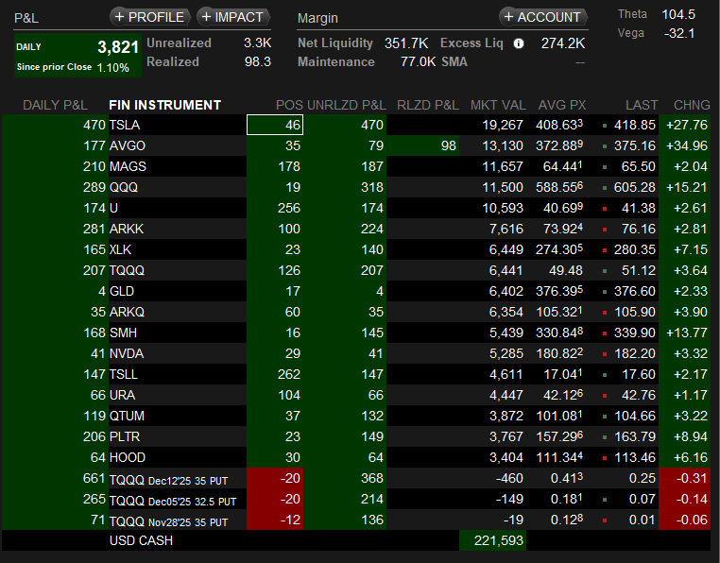This screenshot has width=720, height=563.
Task: Click the CHNG column header
Action: [692, 105]
